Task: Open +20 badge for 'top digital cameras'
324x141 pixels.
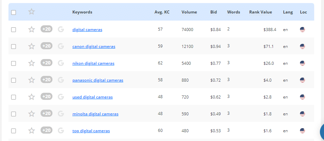Action: click(x=46, y=130)
